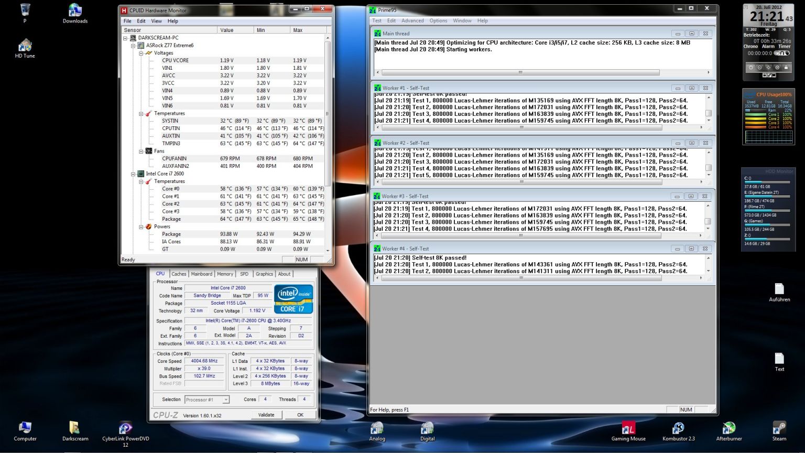805x453 pixels.
Task: Click HWMonitor's vertical scrollbar
Action: coord(328,144)
